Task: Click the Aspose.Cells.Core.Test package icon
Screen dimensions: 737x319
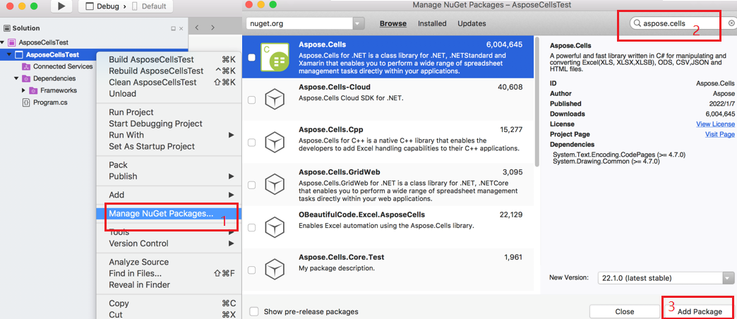Action: pos(274,270)
